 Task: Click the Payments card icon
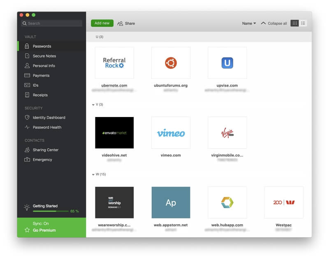(27, 75)
